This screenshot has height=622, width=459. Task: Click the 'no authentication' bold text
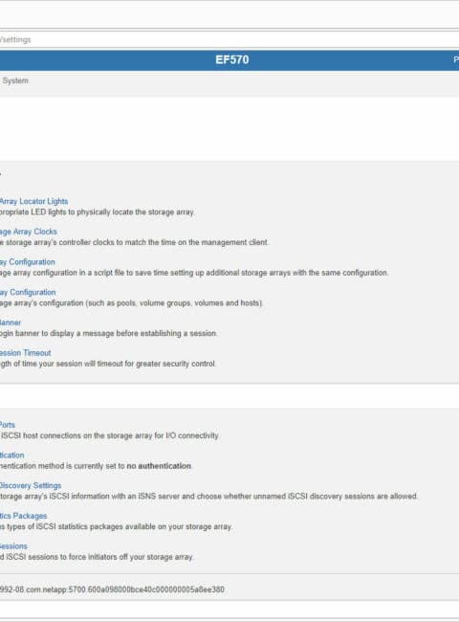159,466
